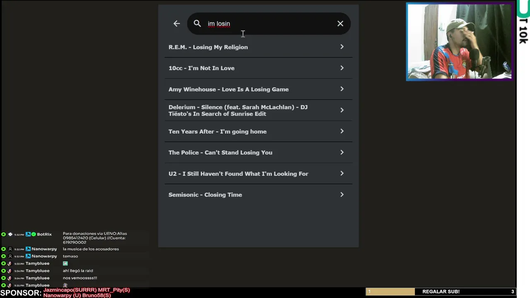530x298 pixels.
Task: Select Delerium - Silence DJ Tiësto edit
Action: 258,110
